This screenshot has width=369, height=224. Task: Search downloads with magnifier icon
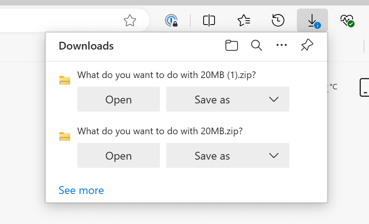coord(257,45)
